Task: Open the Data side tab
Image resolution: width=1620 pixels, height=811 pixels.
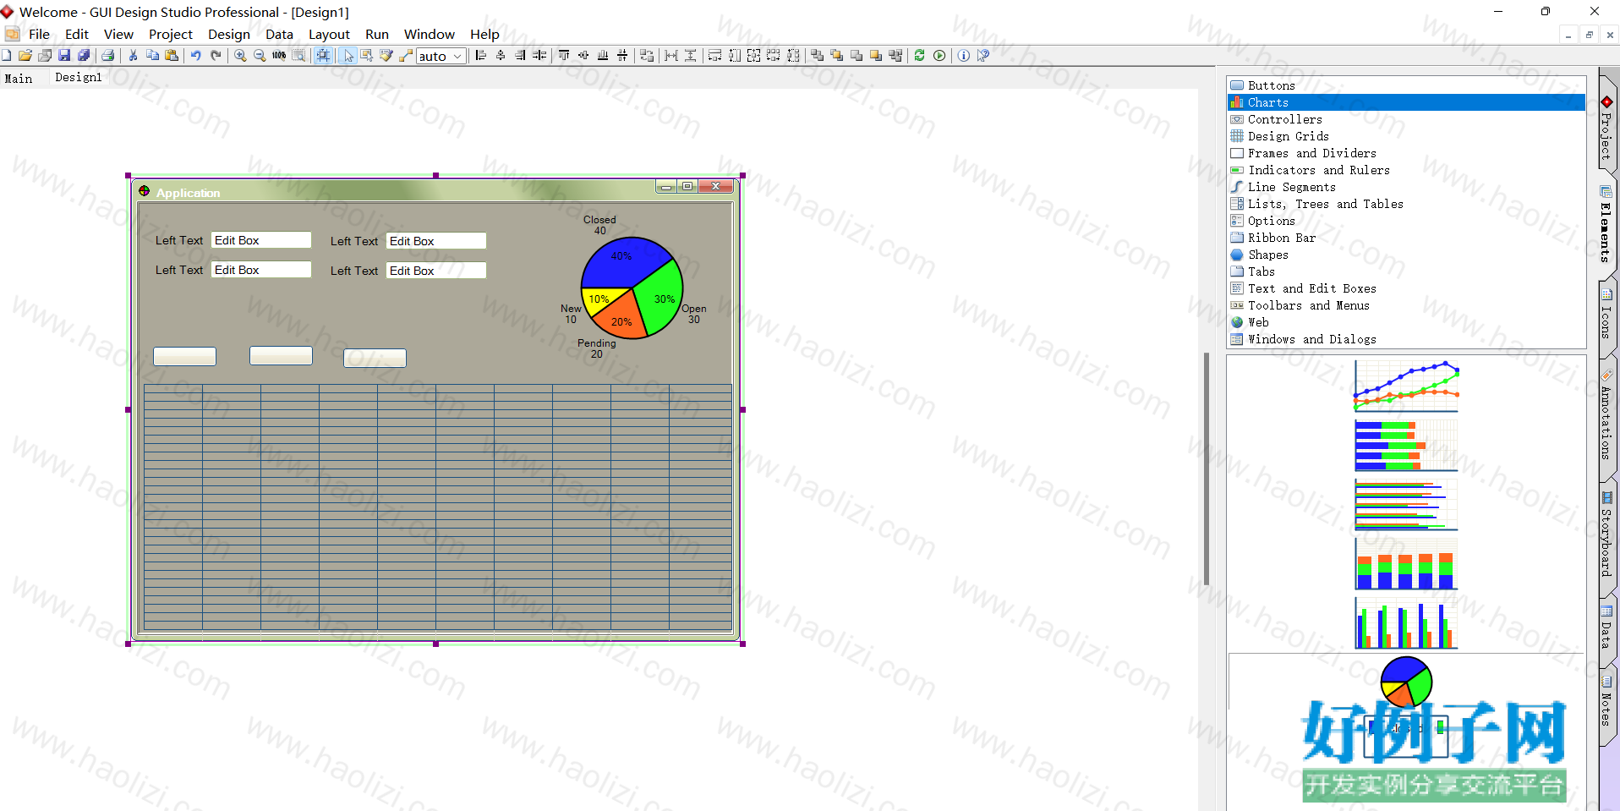Action: [x=1606, y=628]
